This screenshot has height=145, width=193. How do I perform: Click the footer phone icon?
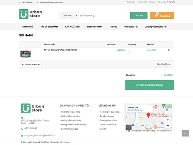(x=22, y=129)
